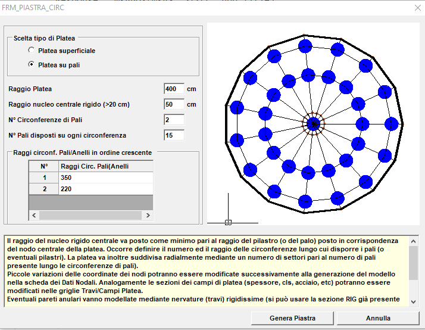Click the description text down scroll arrow

click(413, 302)
